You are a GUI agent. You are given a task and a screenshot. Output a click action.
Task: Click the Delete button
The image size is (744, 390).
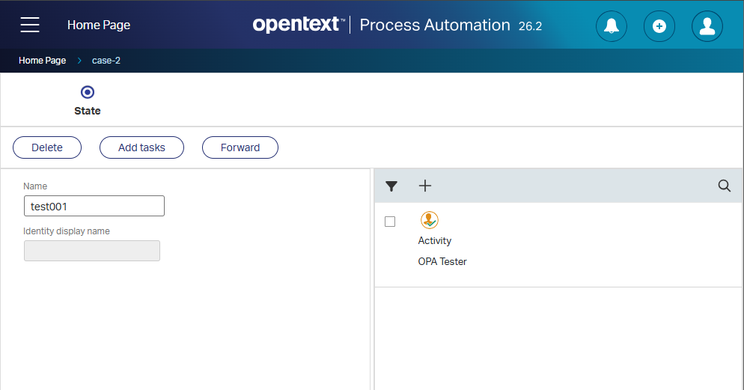[47, 147]
